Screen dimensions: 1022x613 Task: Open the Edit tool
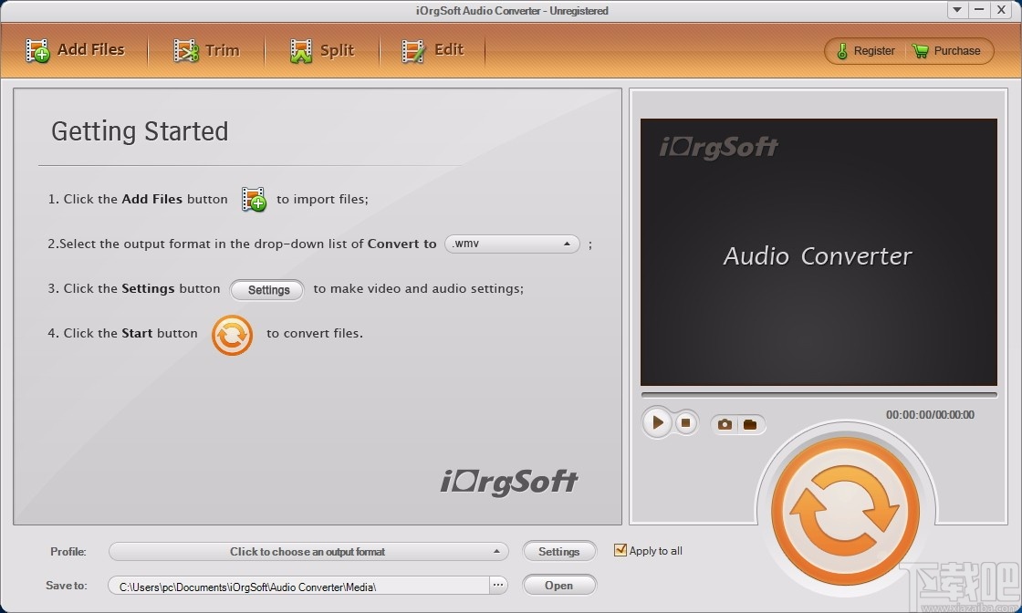pyautogui.click(x=433, y=50)
